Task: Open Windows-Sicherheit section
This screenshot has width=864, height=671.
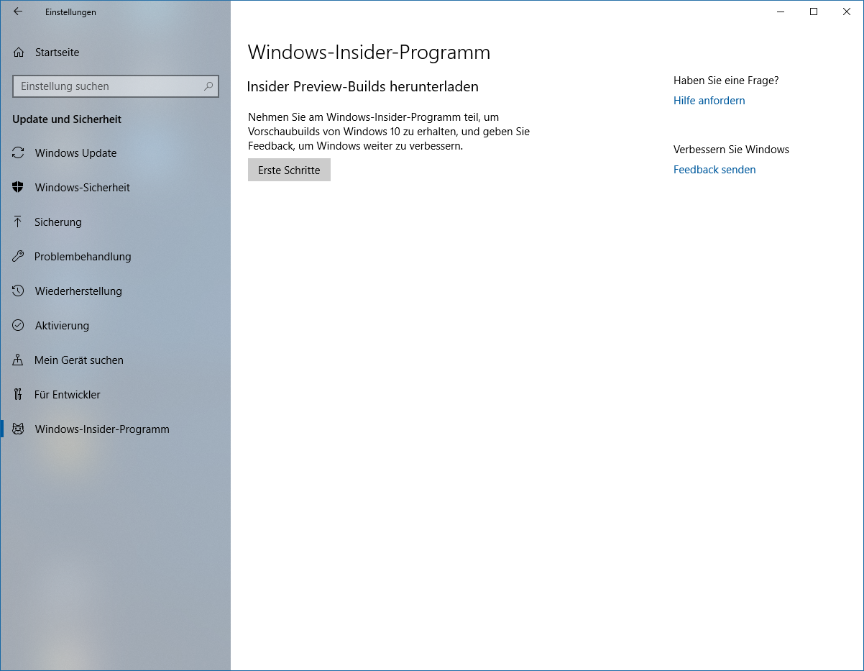Action: click(x=115, y=188)
